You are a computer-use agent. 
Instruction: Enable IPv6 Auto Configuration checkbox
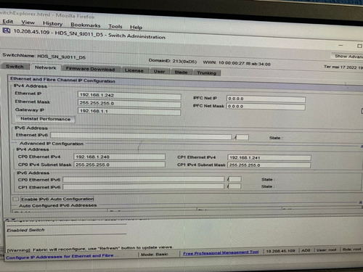coord(16,199)
